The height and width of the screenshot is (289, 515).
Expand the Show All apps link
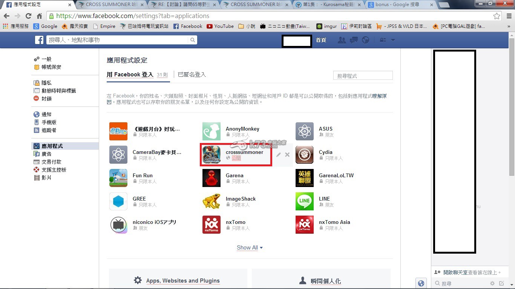(x=250, y=248)
